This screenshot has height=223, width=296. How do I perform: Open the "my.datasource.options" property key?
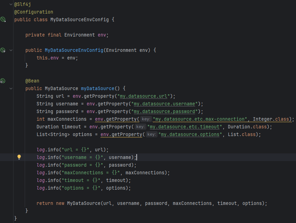click(x=190, y=134)
